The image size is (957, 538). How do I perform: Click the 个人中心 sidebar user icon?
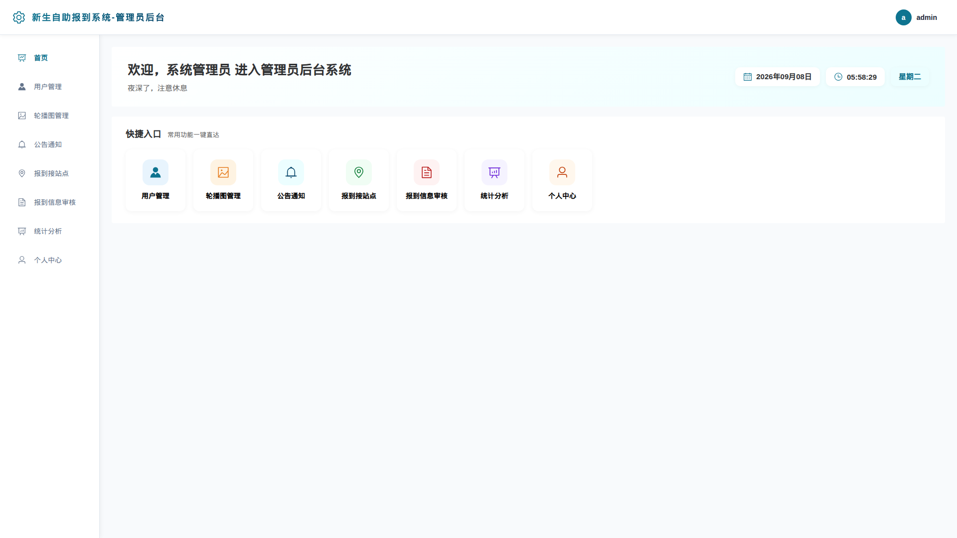(22, 260)
